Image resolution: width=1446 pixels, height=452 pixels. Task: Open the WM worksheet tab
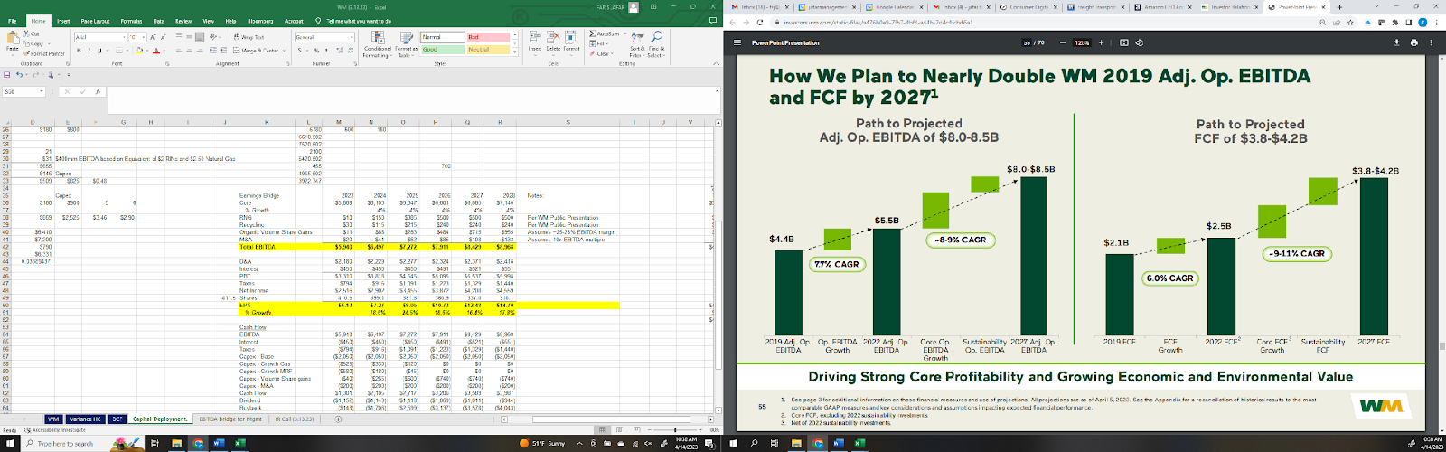point(53,419)
